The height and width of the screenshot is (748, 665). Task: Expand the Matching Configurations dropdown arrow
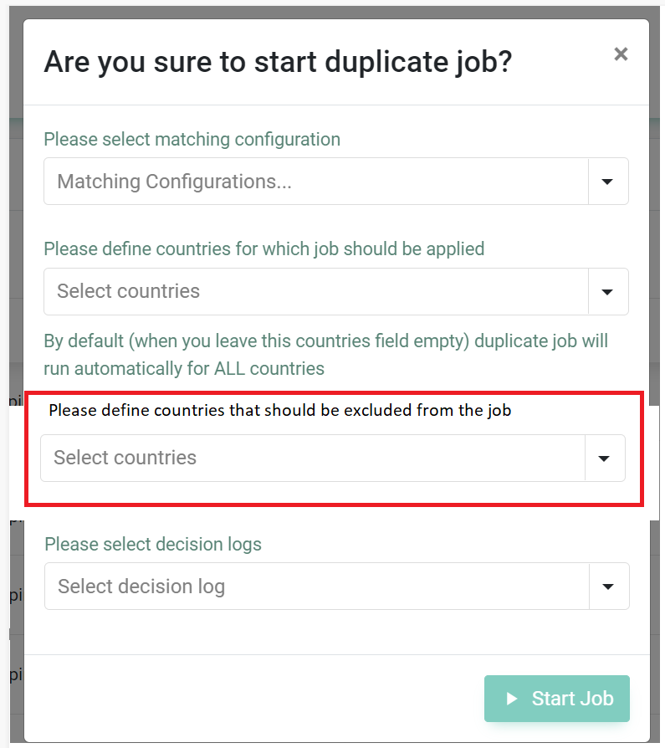coord(608,182)
